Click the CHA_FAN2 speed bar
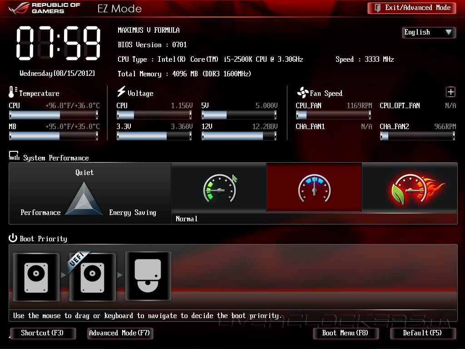The image size is (465, 349). (418, 136)
